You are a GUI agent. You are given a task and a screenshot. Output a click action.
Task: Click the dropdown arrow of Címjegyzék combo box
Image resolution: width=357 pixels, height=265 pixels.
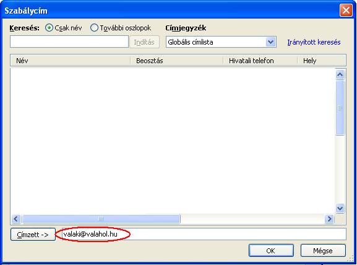coord(270,42)
